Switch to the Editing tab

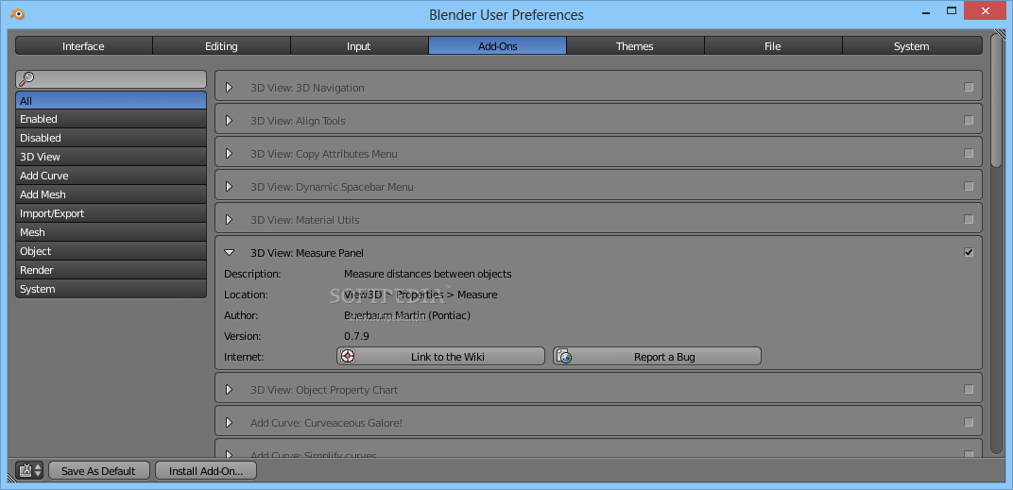[x=221, y=46]
